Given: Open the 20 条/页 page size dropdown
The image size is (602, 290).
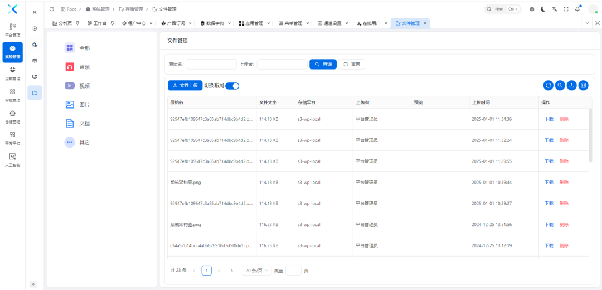Looking at the screenshot, I should 256,271.
